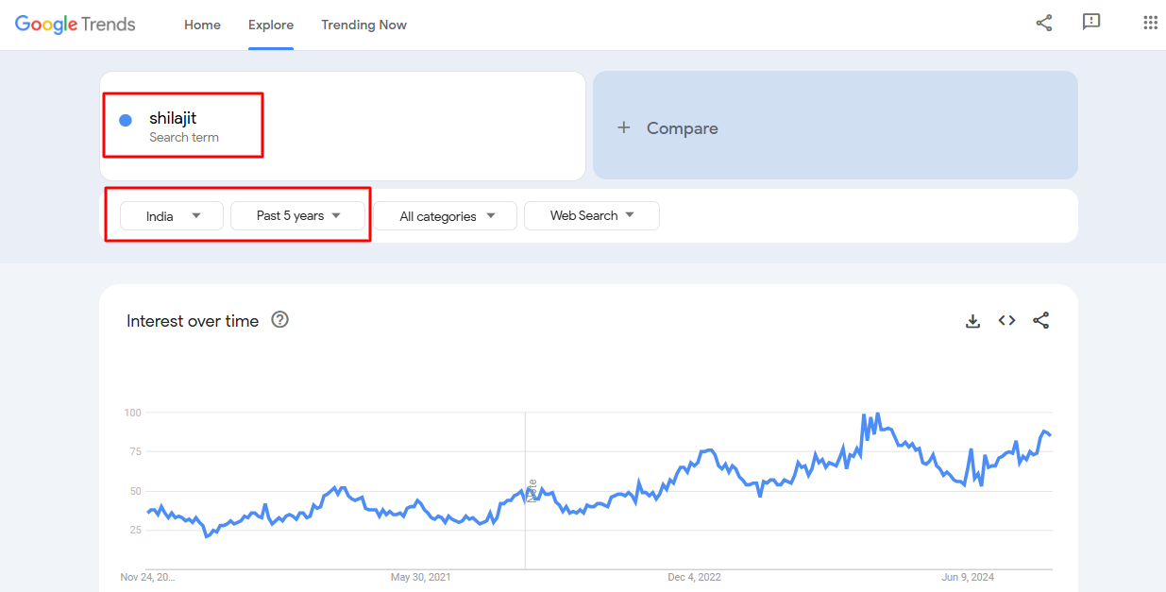Click the plus icon in Compare box
Screen dimensions: 1166x592
[623, 127]
